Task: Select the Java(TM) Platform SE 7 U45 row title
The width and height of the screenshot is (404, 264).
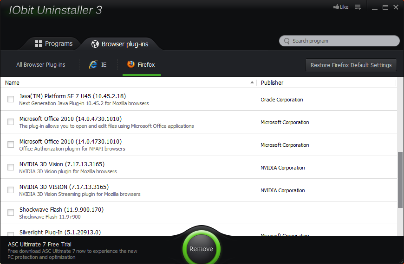Action: click(x=72, y=96)
